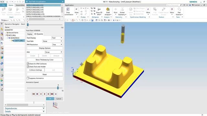Click the Operation Navigator settings gear
The height and width of the screenshot is (116, 207).
pos(2,24)
